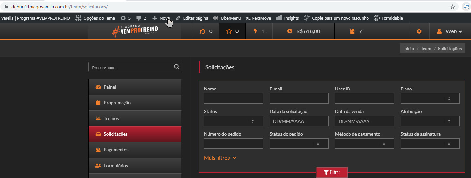Click Copie para um novo rascunho
The height and width of the screenshot is (178, 471).
coord(336,18)
